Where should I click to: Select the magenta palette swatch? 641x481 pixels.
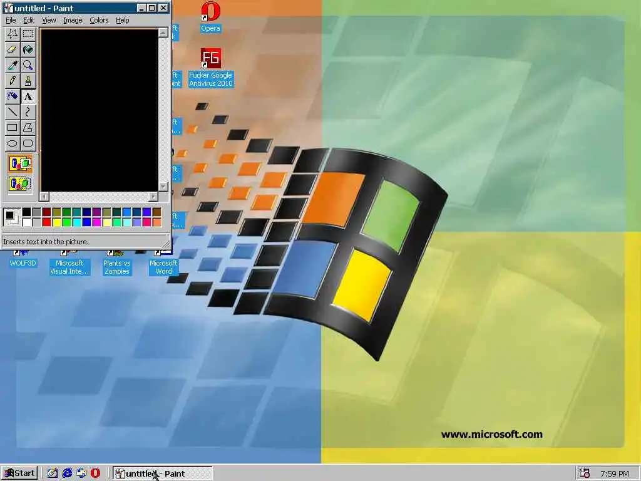97,222
